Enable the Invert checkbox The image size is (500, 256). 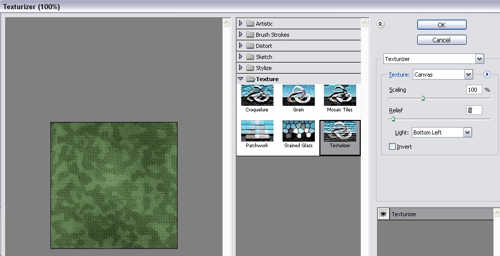(x=392, y=147)
